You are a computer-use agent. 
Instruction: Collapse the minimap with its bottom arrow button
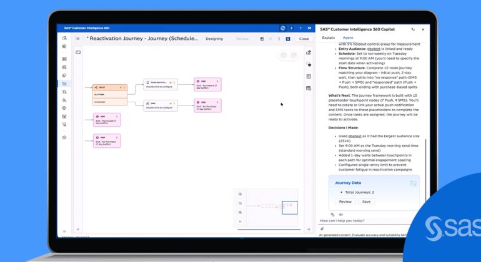(x=241, y=221)
